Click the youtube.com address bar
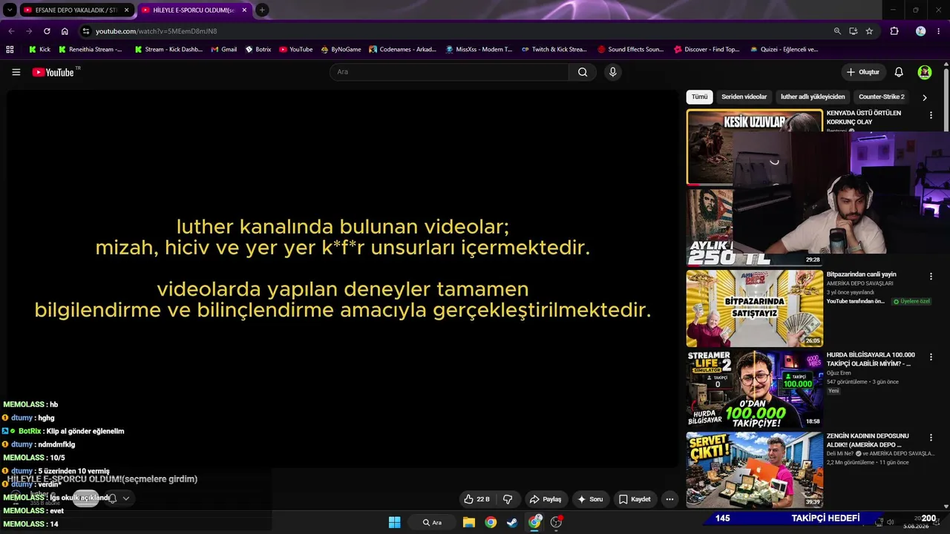950x534 pixels. point(456,31)
